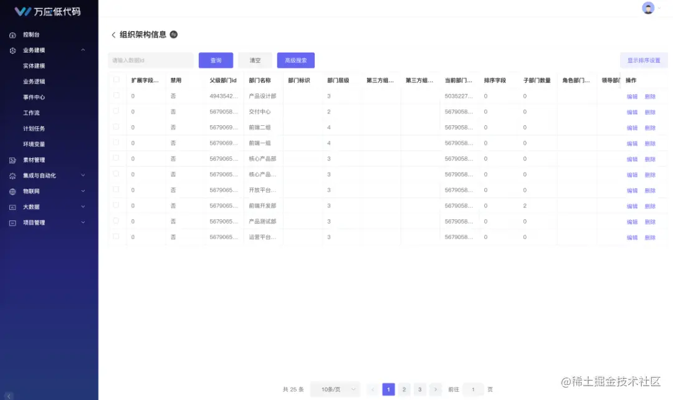Tick the checkbox of the 产品设计部 row
This screenshot has height=400, width=673.
[x=116, y=96]
